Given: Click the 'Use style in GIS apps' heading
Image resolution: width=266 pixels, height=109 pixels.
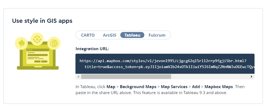Looking at the screenshot, I should 42,21.
